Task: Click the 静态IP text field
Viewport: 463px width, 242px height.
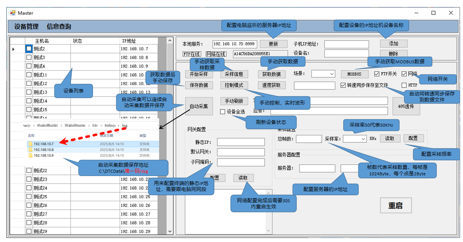Action: coord(241,142)
